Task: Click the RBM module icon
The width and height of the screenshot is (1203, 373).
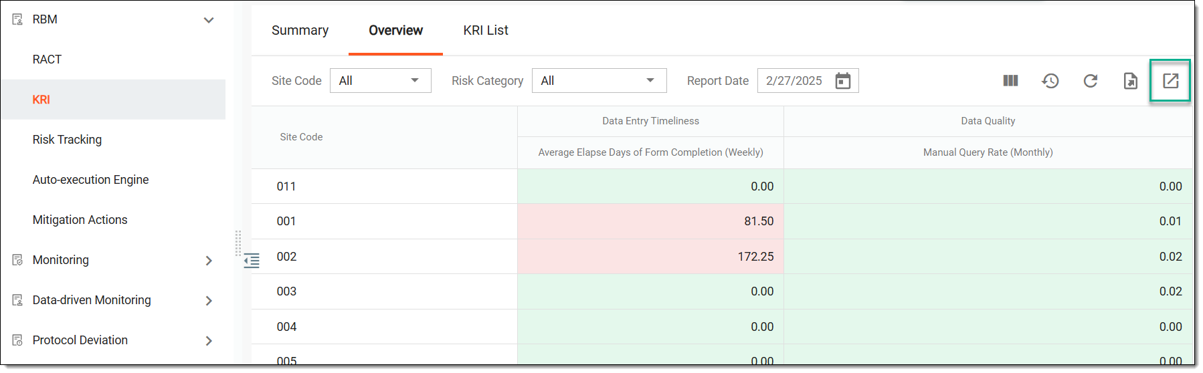Action: pos(17,19)
